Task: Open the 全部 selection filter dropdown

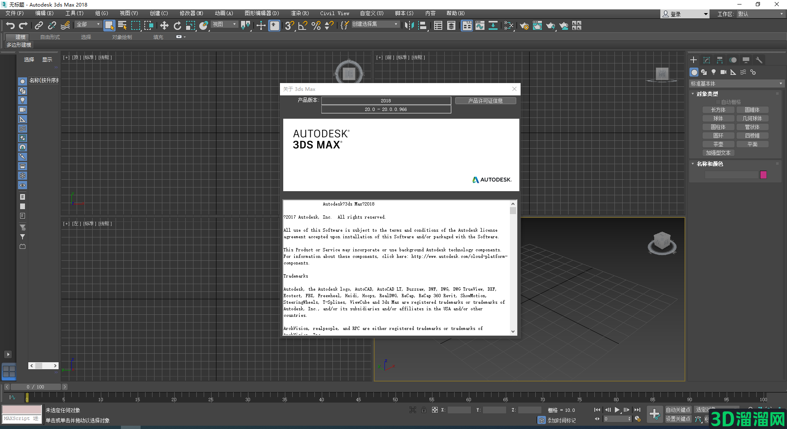Action: pyautogui.click(x=88, y=25)
